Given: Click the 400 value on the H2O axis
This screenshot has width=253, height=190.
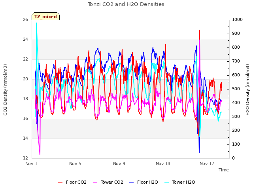Looking at the screenshot, I should point(236,103).
